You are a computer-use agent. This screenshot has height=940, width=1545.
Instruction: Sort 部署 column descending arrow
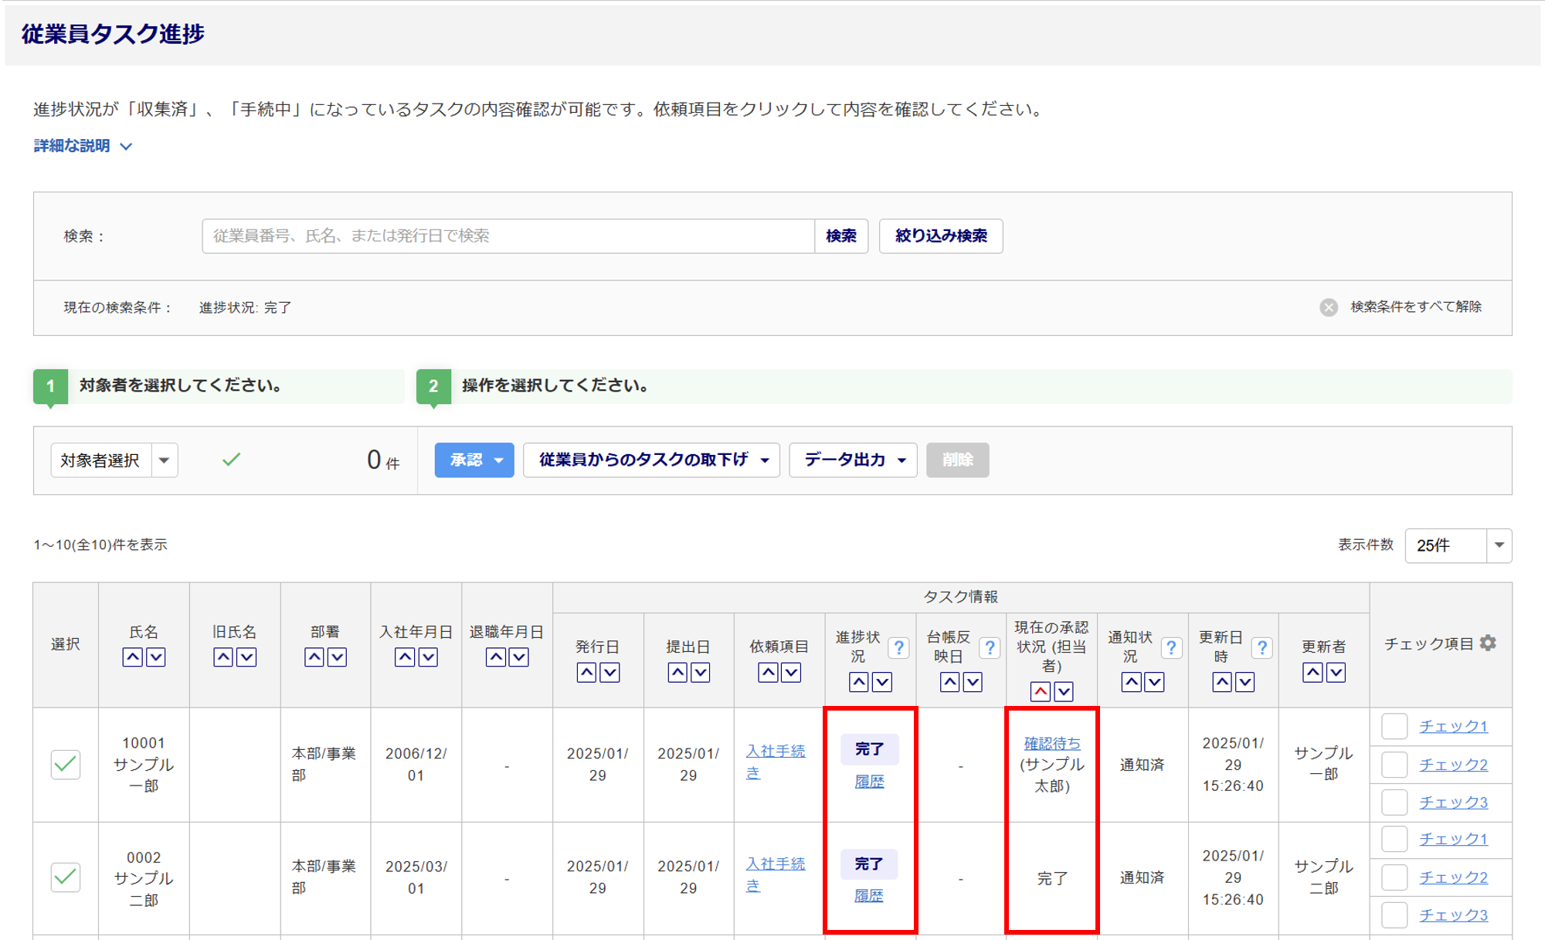[337, 657]
